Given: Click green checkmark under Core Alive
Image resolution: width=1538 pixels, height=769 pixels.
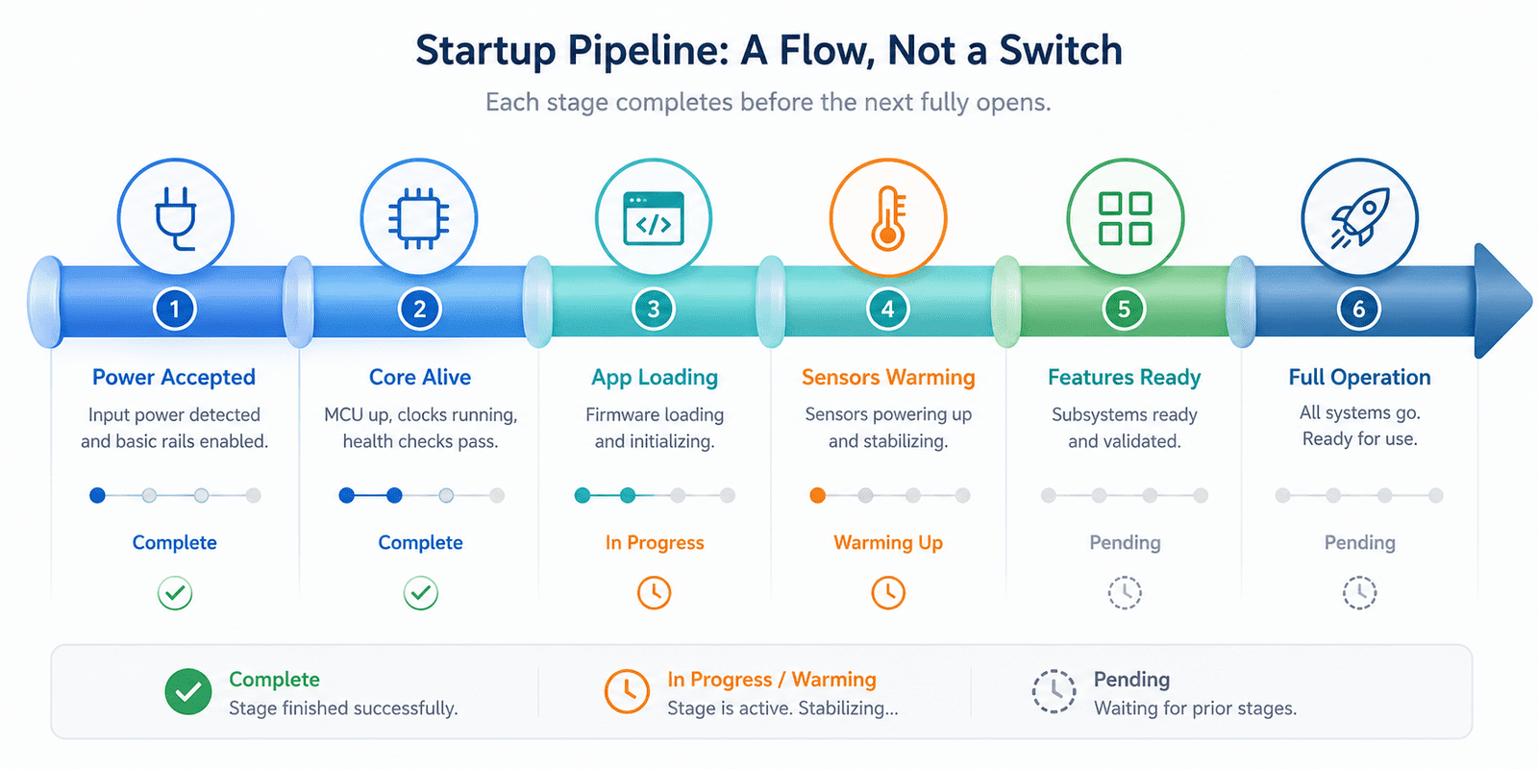Looking at the screenshot, I should pyautogui.click(x=420, y=593).
